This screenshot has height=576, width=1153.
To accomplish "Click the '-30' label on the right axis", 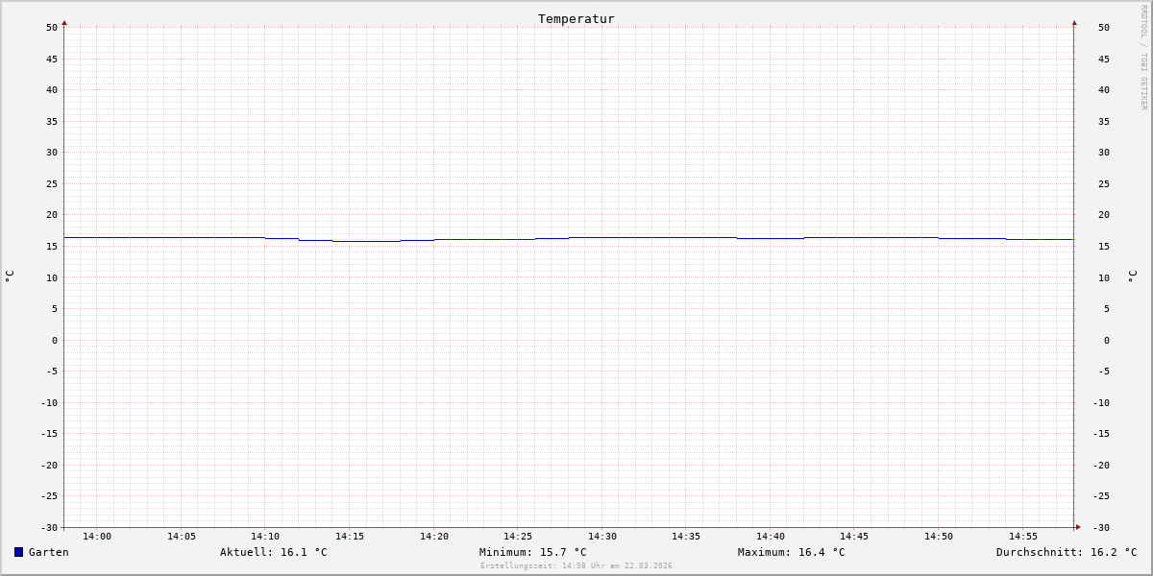I will click(x=1101, y=528).
